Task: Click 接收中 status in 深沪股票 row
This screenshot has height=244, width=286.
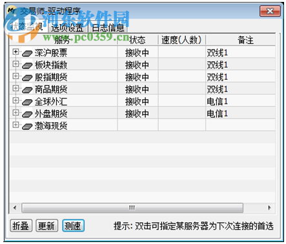Action: coord(137,53)
